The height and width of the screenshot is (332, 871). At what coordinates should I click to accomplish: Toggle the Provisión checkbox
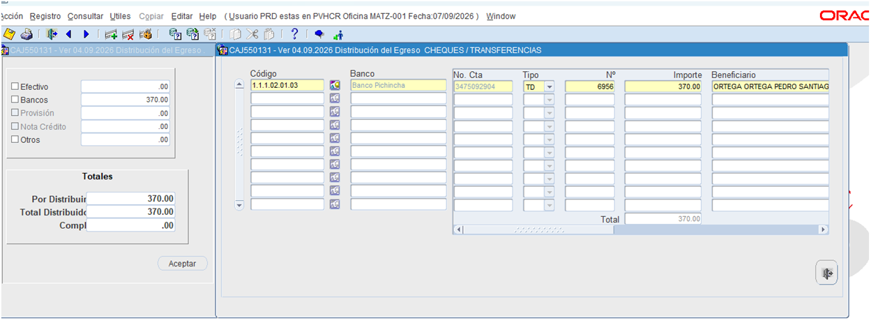(15, 113)
